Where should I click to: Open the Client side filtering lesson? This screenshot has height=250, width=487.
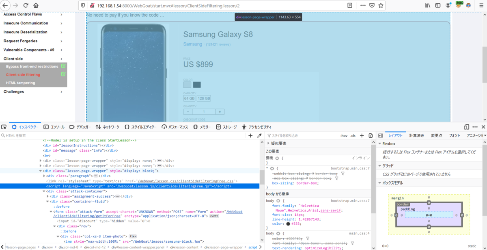point(23,75)
